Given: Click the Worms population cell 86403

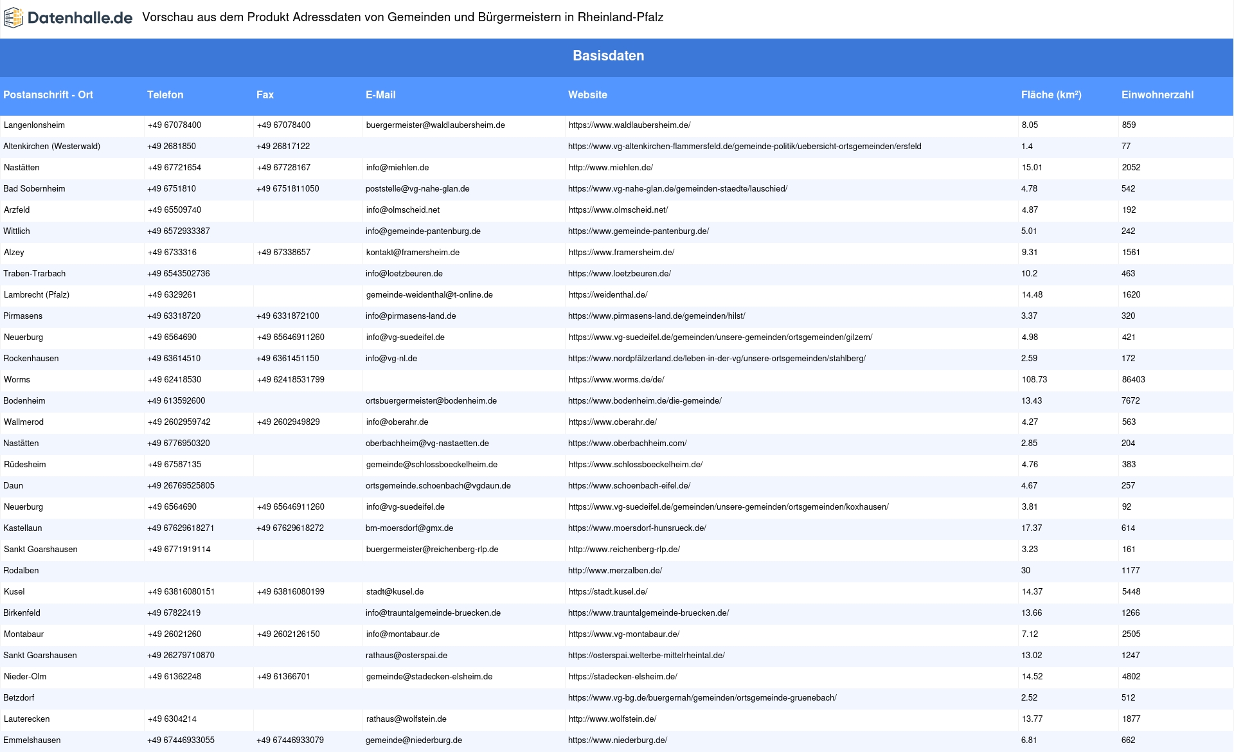Looking at the screenshot, I should tap(1133, 380).
